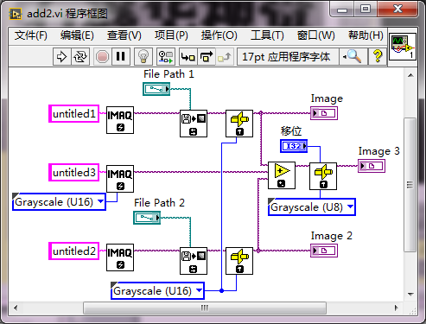This screenshot has height=324, width=426.
Task: Click the untitled2 string constant
Action: (x=74, y=251)
